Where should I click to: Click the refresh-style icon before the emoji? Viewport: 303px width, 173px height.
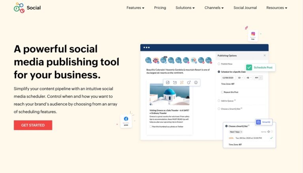pos(189,82)
